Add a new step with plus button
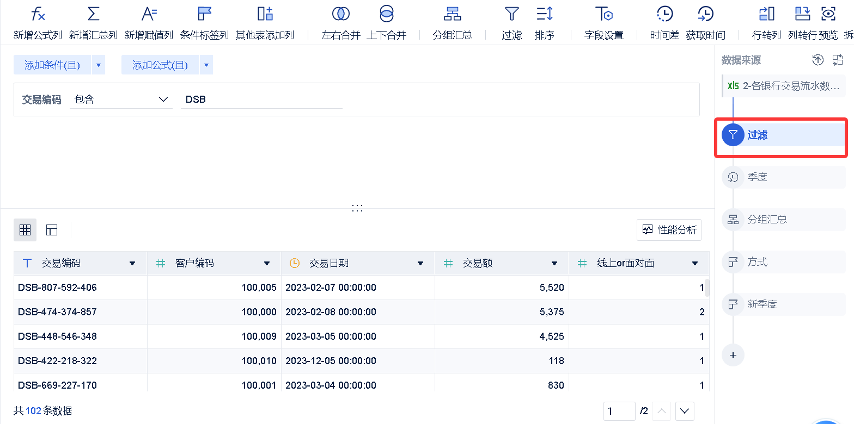The width and height of the screenshot is (854, 424). [x=733, y=355]
